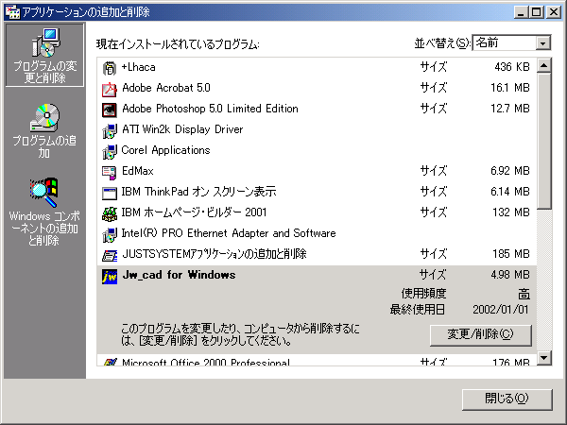Image resolution: width=567 pixels, height=425 pixels.
Task: Click the 185 MB size value
Action: (x=510, y=254)
